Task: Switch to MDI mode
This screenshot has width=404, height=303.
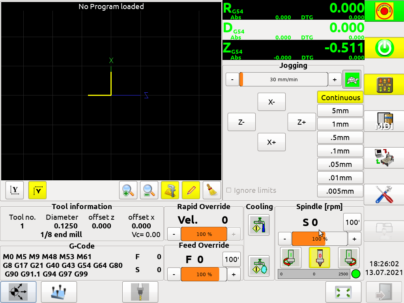Action: coord(384,121)
